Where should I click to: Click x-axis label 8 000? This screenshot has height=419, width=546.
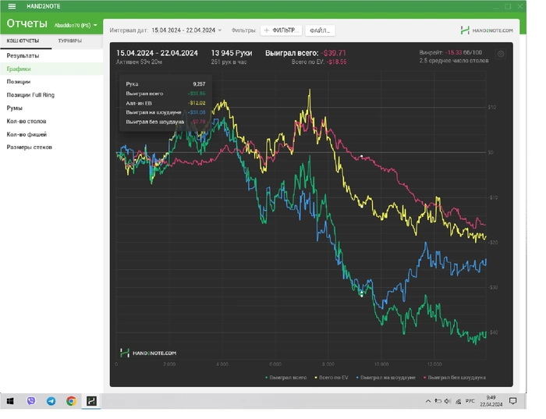pos(328,364)
